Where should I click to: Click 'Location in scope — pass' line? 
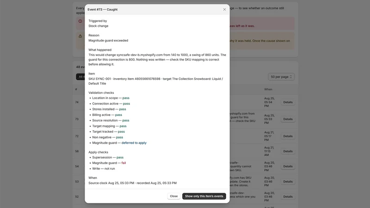pos(111,98)
